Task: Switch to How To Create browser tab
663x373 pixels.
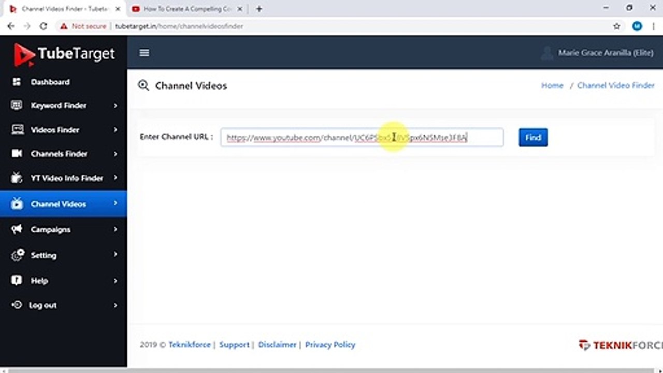Action: [187, 9]
